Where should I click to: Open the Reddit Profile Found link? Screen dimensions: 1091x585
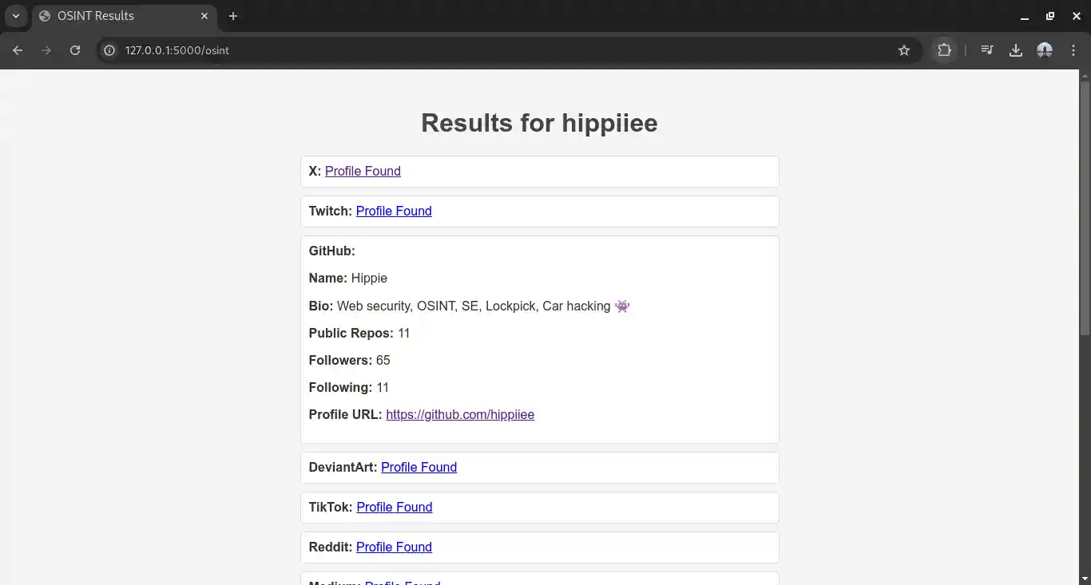pos(394,547)
